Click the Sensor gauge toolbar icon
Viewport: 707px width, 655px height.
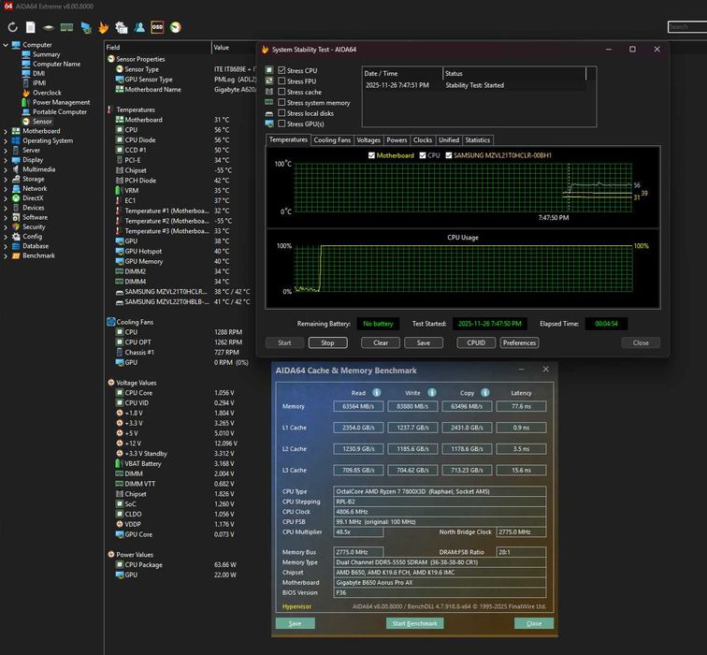coord(175,27)
